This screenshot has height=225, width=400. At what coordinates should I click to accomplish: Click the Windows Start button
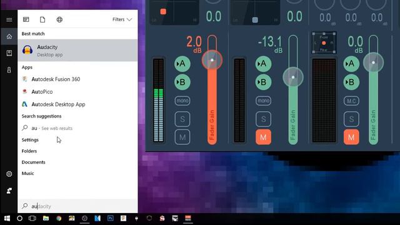7,218
